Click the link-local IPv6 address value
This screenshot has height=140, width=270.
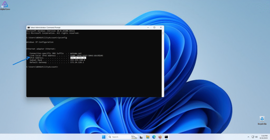click(86, 56)
